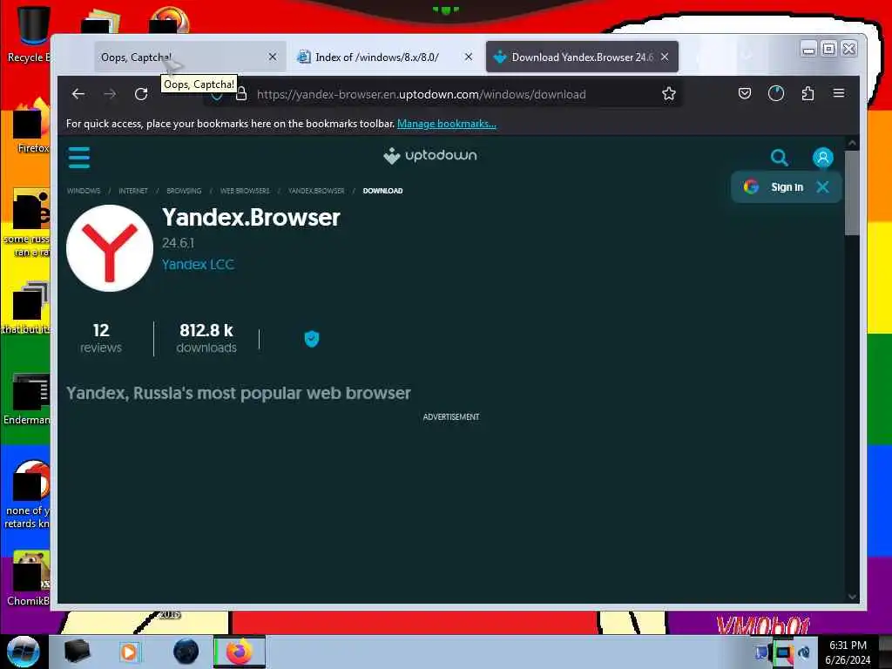Open the list all tabs dropdown
The image size is (892, 669).
point(747,56)
